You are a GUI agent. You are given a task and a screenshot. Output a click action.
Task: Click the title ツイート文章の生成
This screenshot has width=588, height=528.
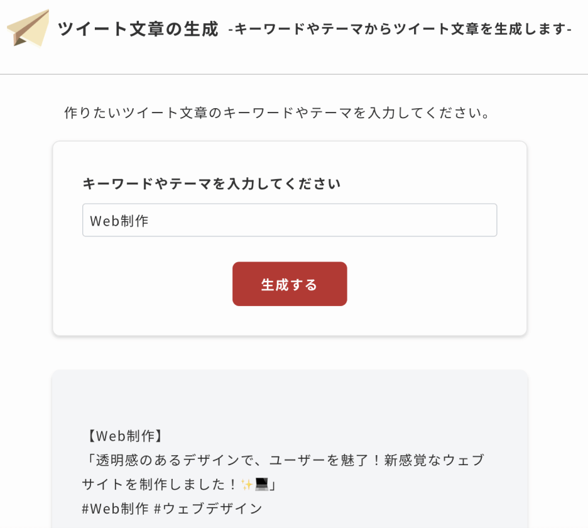(139, 28)
